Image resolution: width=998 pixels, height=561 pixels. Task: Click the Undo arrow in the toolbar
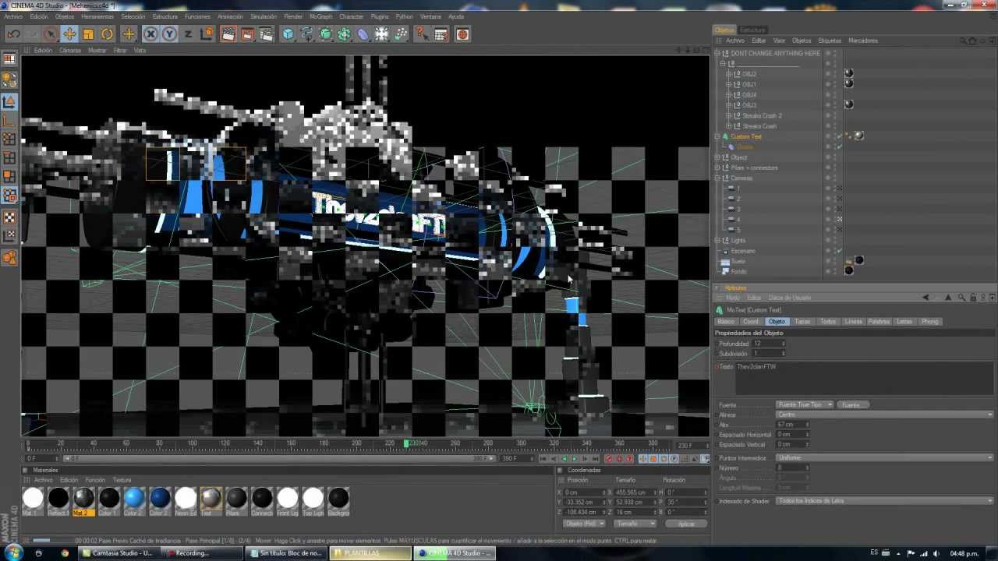[13, 34]
